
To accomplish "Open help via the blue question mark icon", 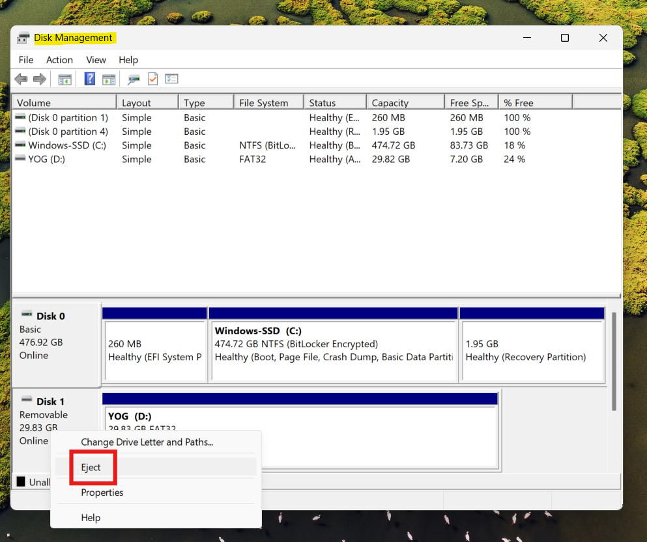I will (89, 79).
